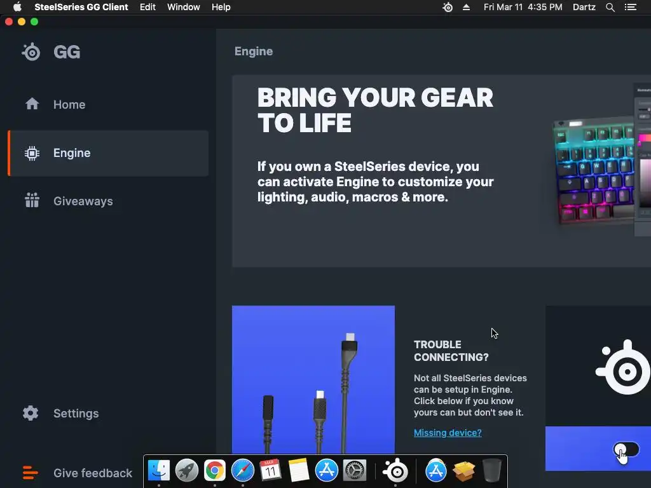Click the Dartz user name in menu bar
651x488 pixels.
pyautogui.click(x=584, y=7)
